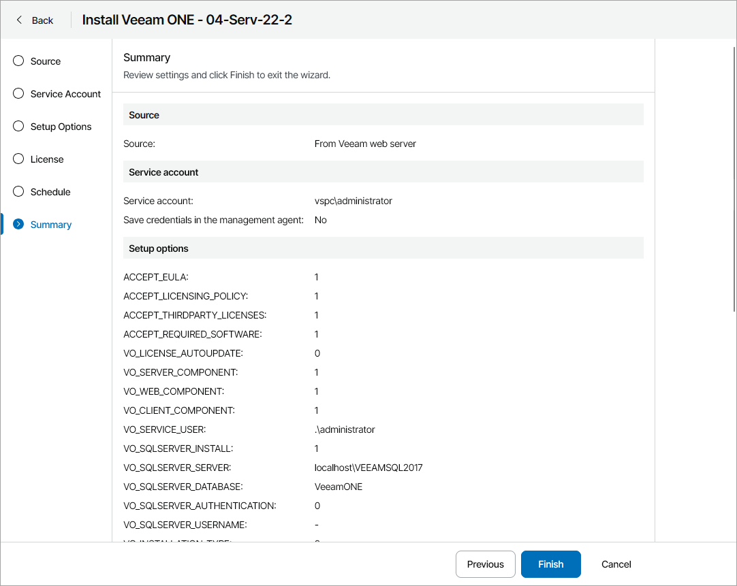The image size is (737, 586).
Task: Click the Service Account step circle icon
Action: 18,94
